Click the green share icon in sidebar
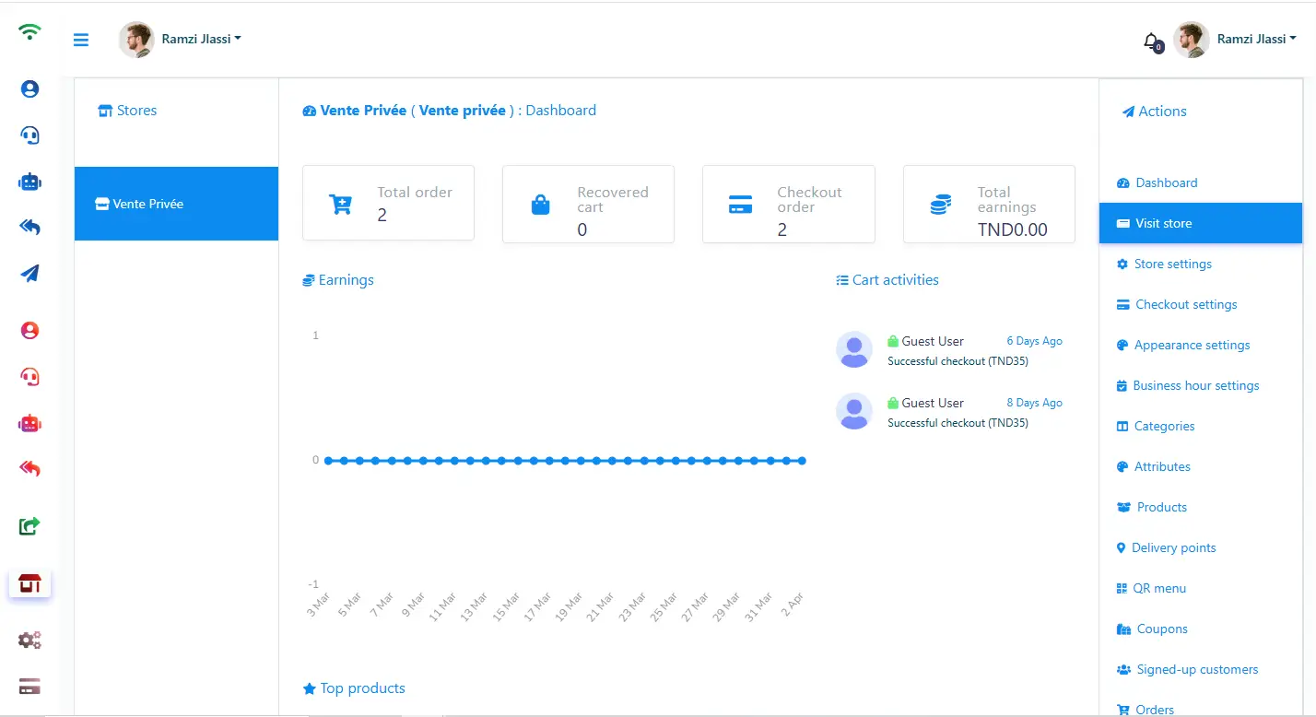 pyautogui.click(x=29, y=526)
